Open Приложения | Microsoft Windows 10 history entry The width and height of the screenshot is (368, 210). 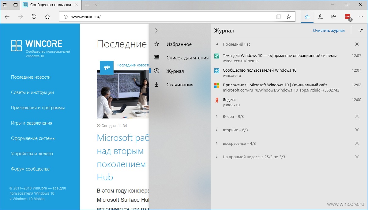tap(289, 88)
